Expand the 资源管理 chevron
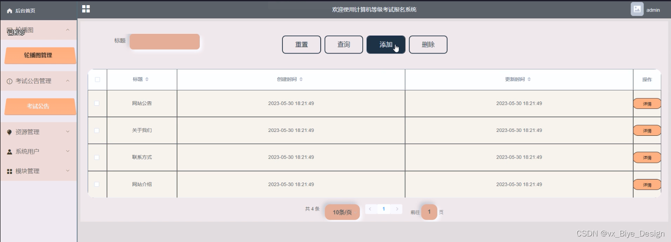The width and height of the screenshot is (671, 242). click(67, 132)
